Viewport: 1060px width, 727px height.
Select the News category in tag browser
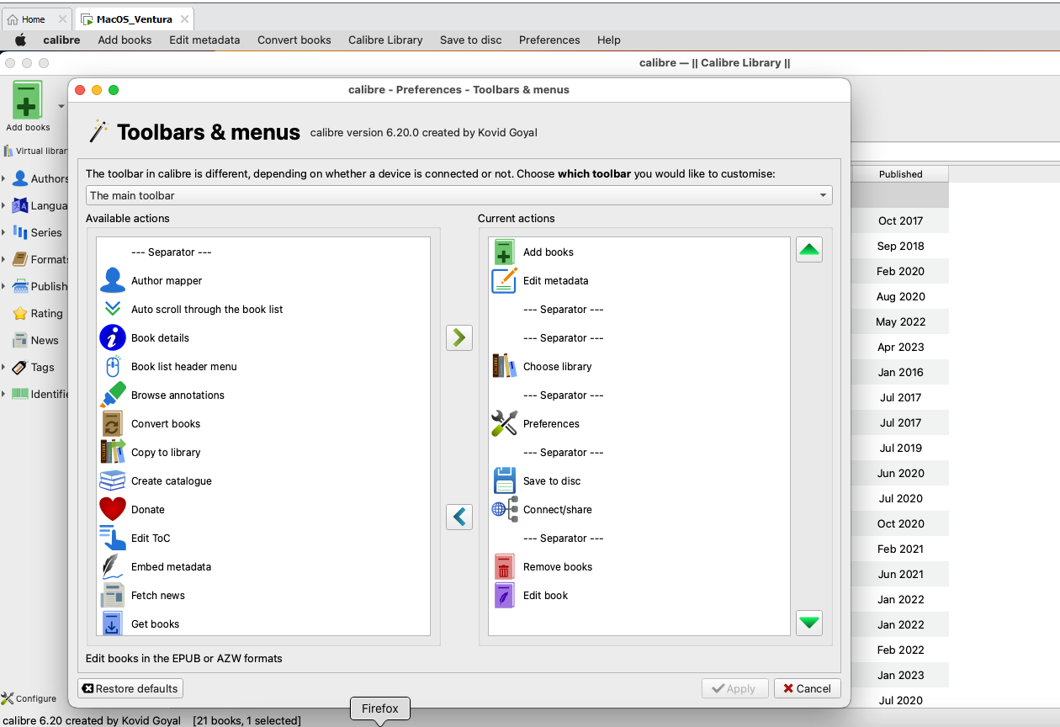45,340
